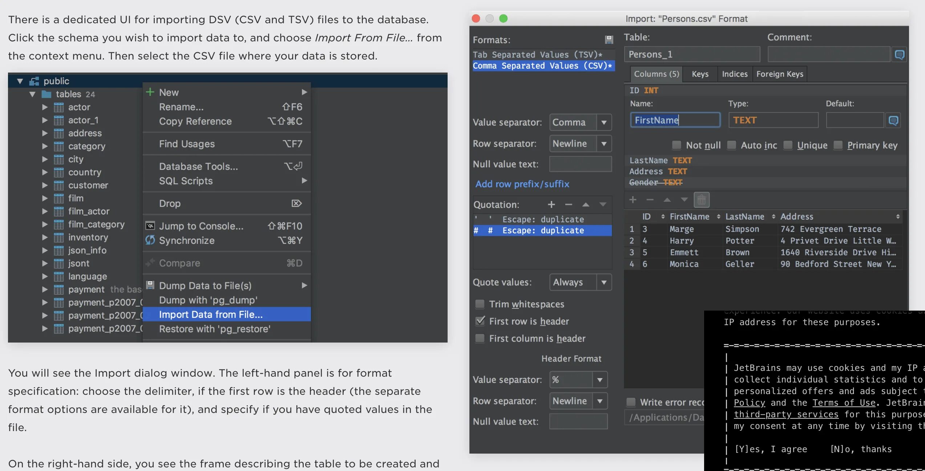Viewport: 925px width, 471px height.
Task: Move quotation rule up with arrow
Action: click(586, 205)
